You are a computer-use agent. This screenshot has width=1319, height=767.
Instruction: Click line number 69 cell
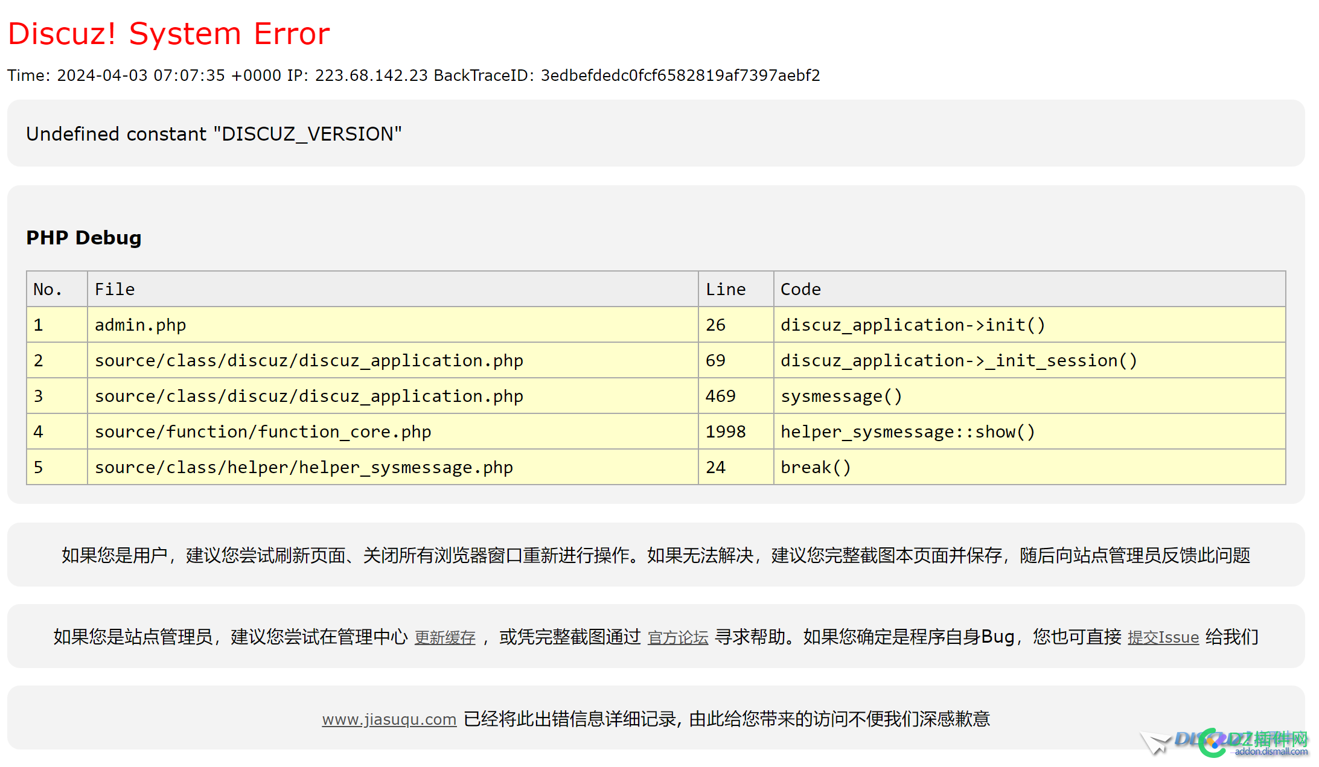pyautogui.click(x=736, y=360)
